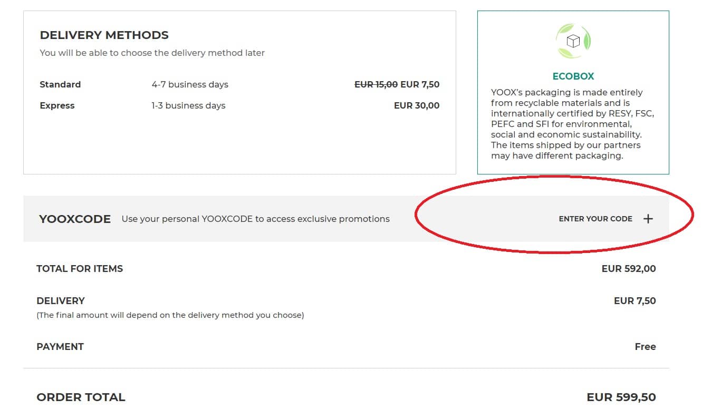The height and width of the screenshot is (409, 721).
Task: Click the DELIVERY METHODS section heading
Action: (x=104, y=35)
